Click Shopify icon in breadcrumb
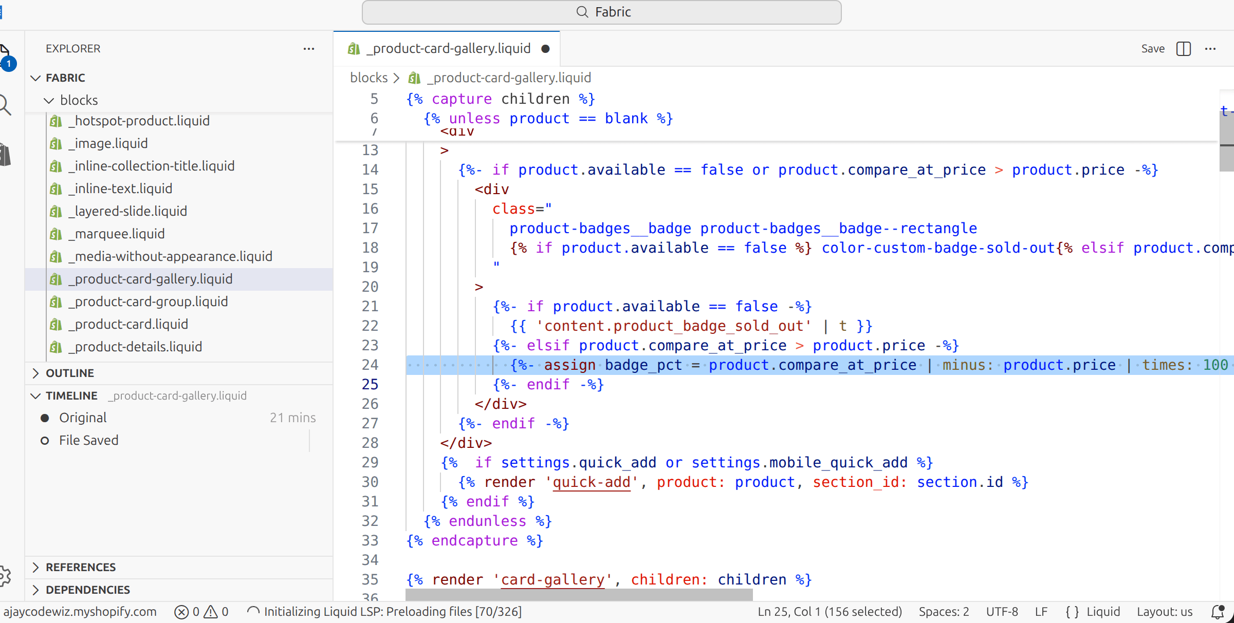The width and height of the screenshot is (1234, 623). (x=414, y=78)
